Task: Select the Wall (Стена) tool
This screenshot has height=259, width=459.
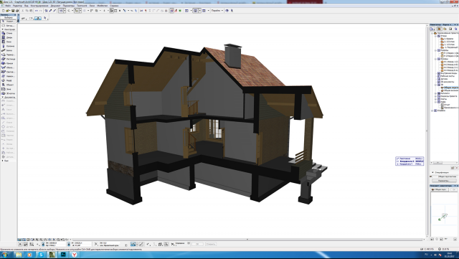Action: [8, 33]
